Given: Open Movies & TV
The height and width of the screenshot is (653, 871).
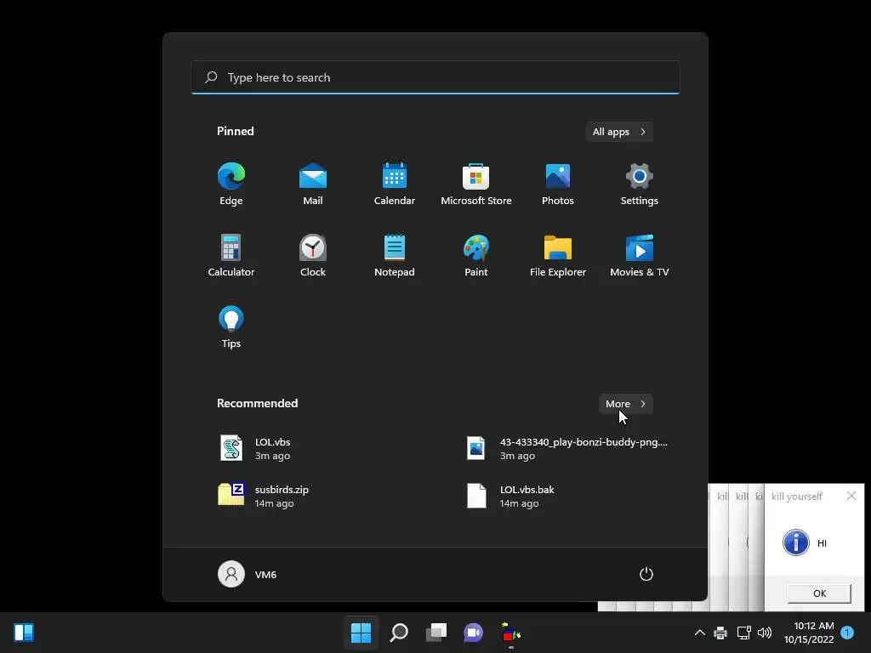Looking at the screenshot, I should click(x=640, y=255).
